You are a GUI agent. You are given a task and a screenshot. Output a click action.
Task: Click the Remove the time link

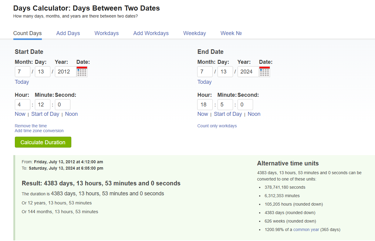coord(31,126)
